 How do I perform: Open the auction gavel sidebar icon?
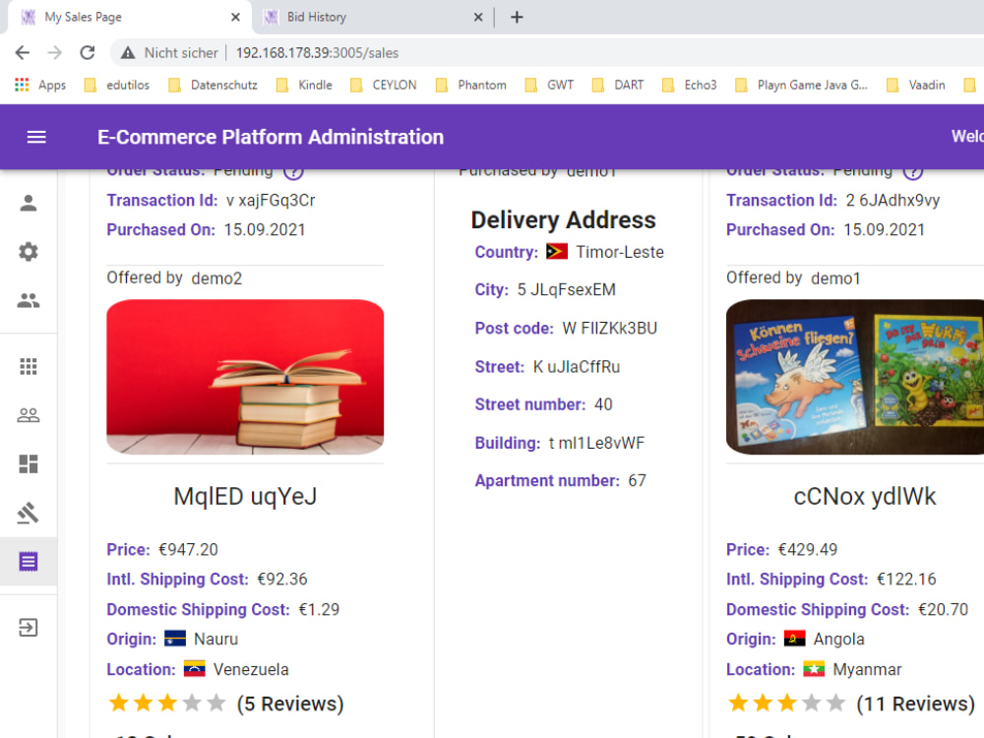pyautogui.click(x=29, y=513)
